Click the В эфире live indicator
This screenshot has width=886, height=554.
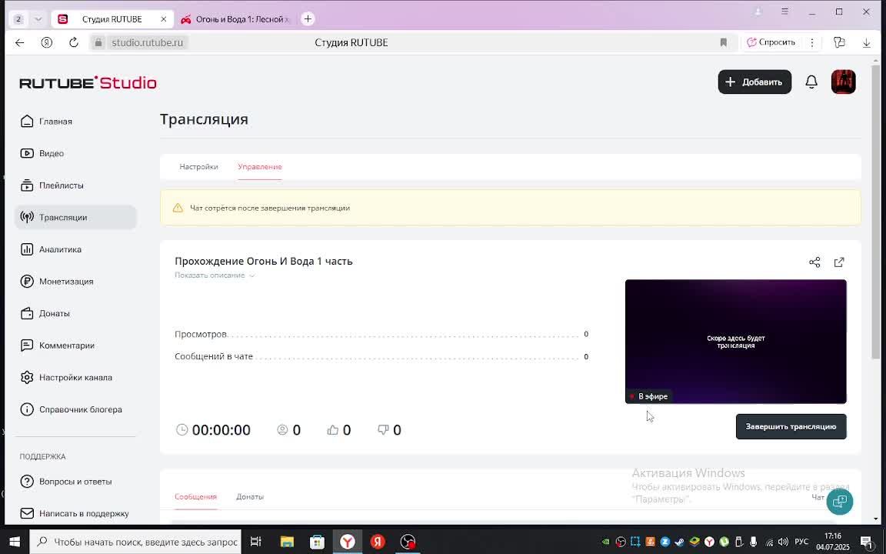(x=648, y=396)
